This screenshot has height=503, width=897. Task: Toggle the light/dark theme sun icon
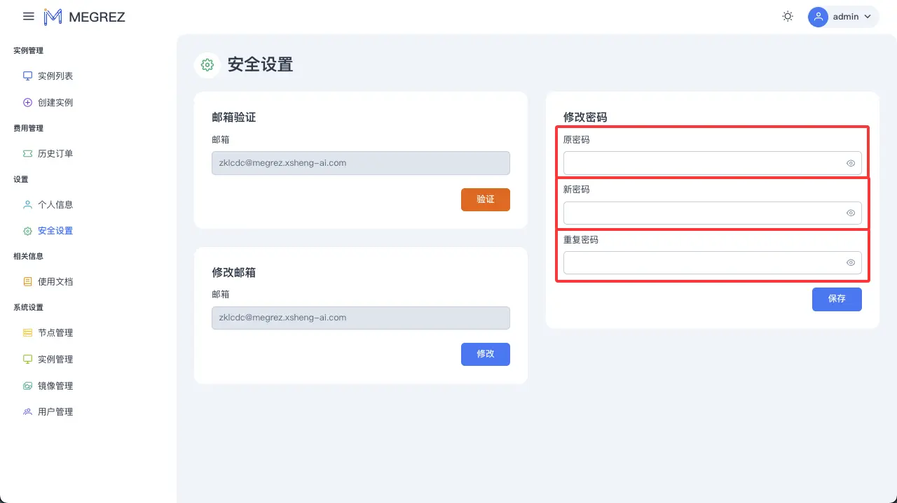click(x=788, y=15)
